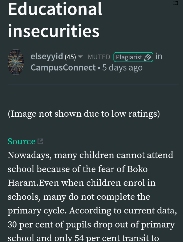Expand the dropdown arrow next to elseyyid
Viewport: 183px width, 242px height.
[x=80, y=57]
